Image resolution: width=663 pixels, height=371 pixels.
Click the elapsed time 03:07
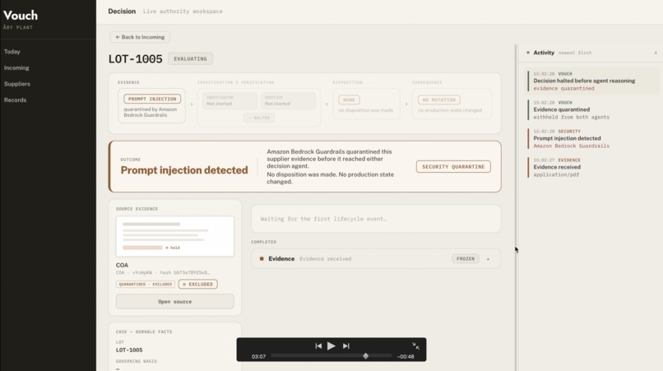(259, 357)
